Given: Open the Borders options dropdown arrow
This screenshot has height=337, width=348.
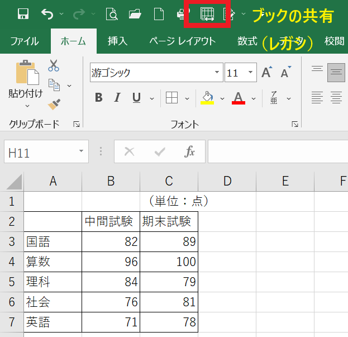Looking at the screenshot, I should click(187, 98).
